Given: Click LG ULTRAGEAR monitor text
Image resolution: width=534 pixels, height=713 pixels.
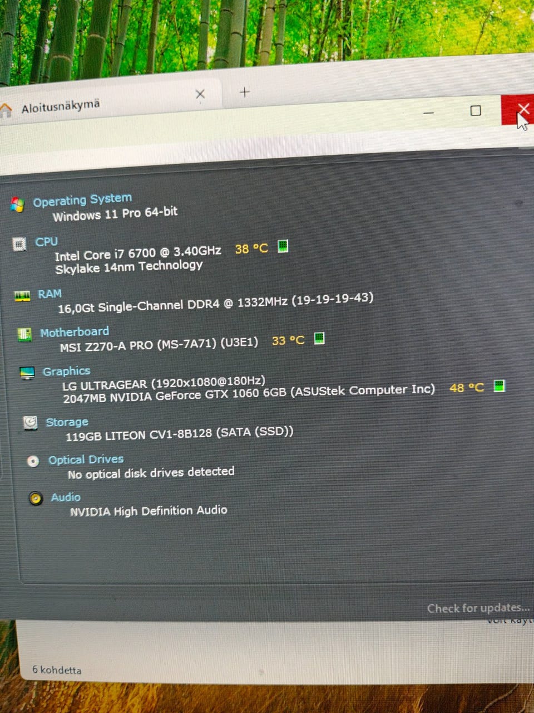Looking at the screenshot, I should point(164,383).
